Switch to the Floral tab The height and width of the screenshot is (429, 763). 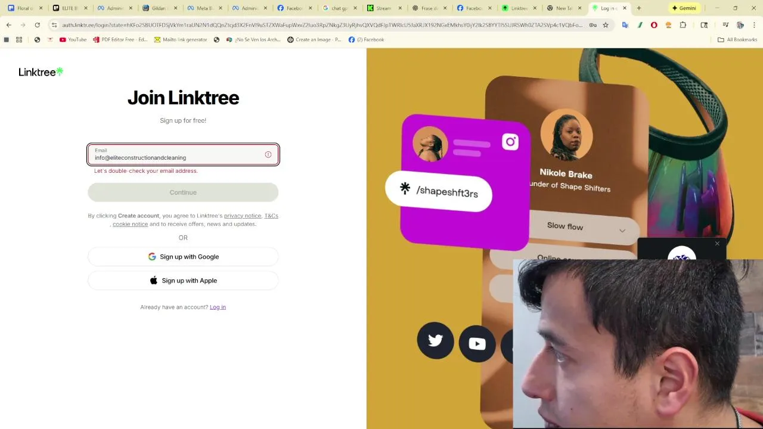click(25, 8)
